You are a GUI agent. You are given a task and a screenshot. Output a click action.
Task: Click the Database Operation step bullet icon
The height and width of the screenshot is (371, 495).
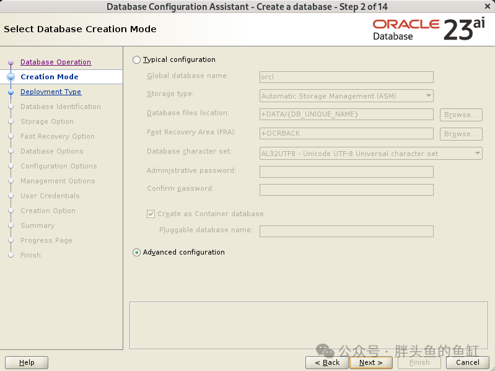pos(11,62)
